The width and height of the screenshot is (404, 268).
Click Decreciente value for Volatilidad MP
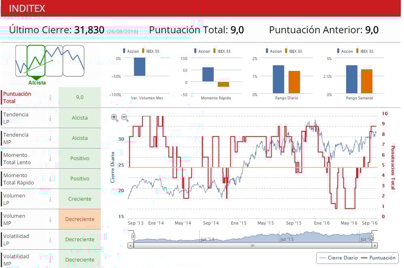click(80, 259)
